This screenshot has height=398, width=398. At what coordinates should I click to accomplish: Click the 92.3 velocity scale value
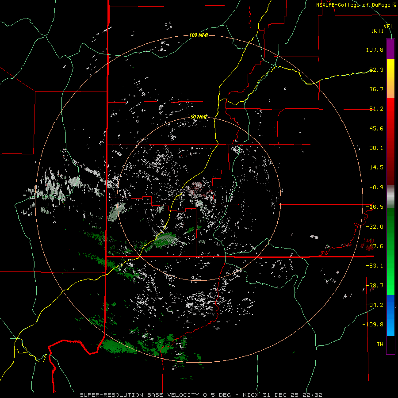click(x=376, y=69)
